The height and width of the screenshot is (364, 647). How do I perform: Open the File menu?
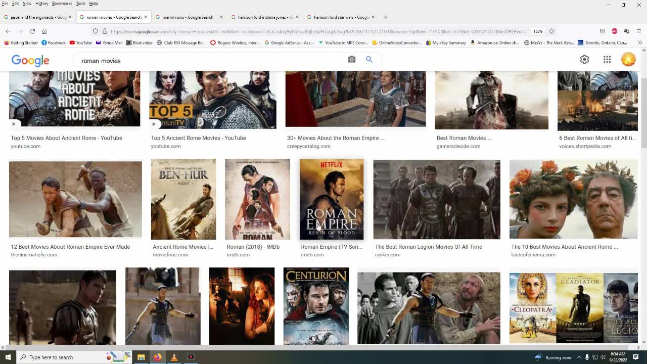5,4
